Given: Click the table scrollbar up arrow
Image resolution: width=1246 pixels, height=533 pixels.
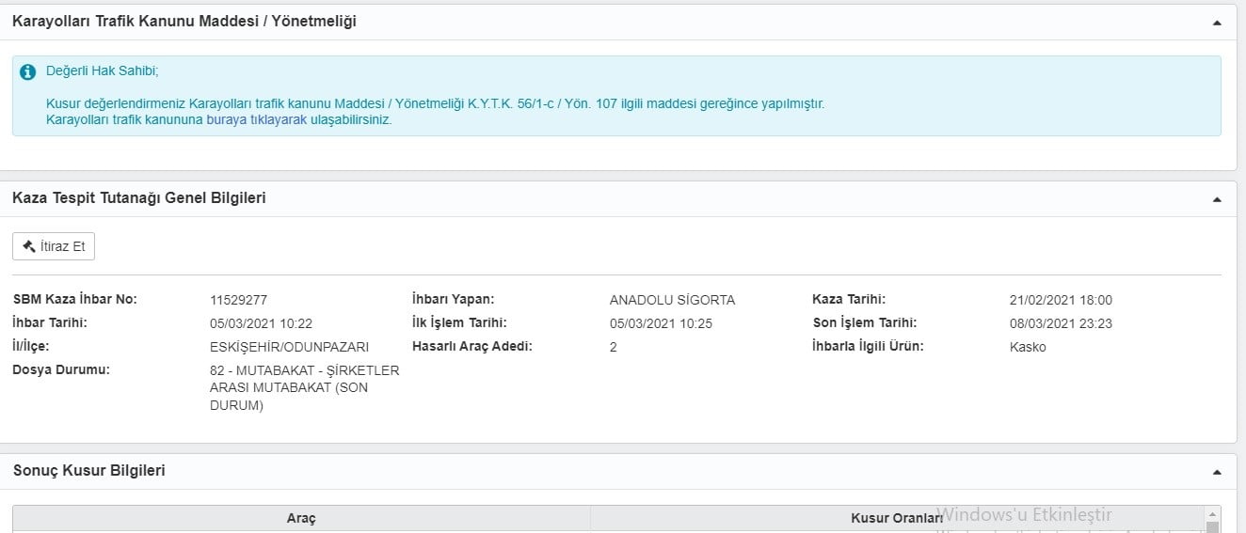Looking at the screenshot, I should (1212, 514).
